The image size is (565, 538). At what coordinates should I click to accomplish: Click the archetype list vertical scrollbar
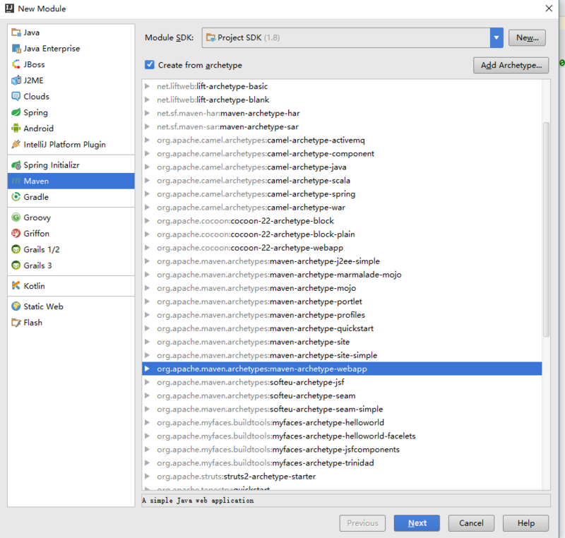546,229
